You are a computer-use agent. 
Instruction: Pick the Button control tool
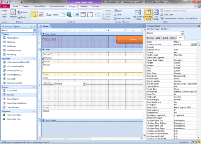[x=55, y=15]
